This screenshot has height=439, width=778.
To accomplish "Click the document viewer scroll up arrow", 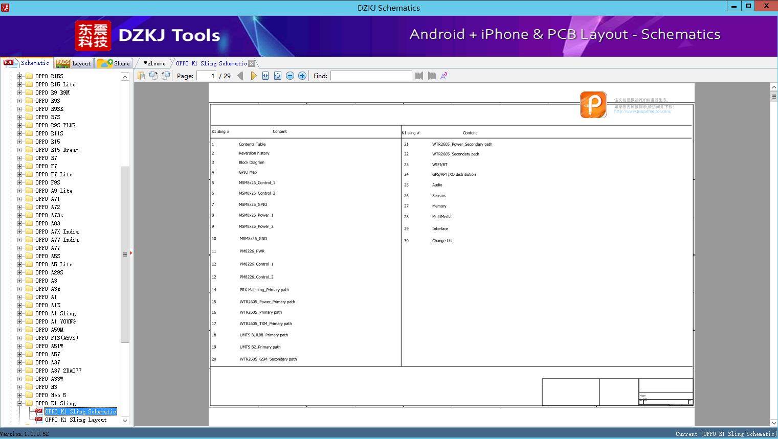I will 774,87.
